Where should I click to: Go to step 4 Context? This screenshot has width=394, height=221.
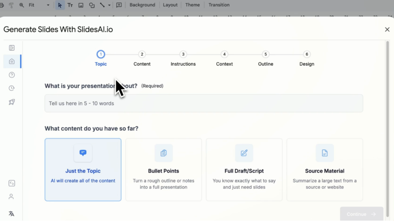tap(224, 58)
